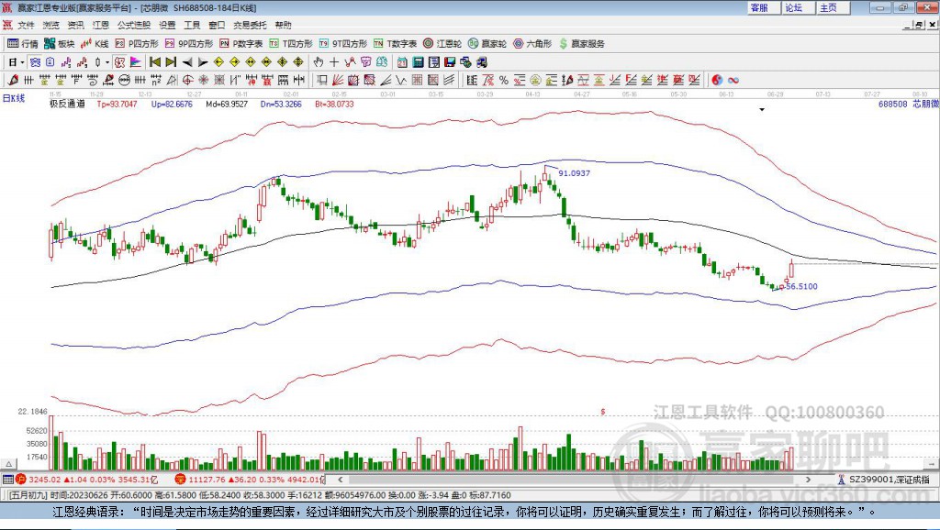Open the T数字表 time number table

pos(395,44)
